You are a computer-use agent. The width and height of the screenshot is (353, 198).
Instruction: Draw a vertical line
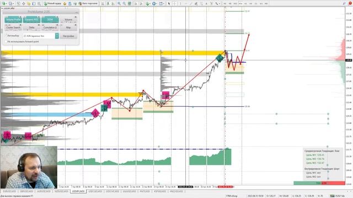pos(180,4)
